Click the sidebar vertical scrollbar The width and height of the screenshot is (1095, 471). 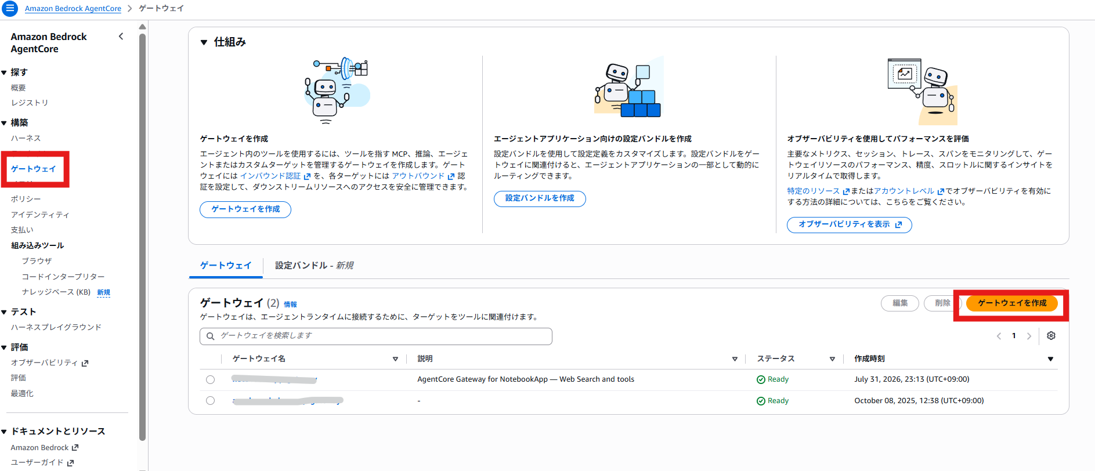point(142,237)
